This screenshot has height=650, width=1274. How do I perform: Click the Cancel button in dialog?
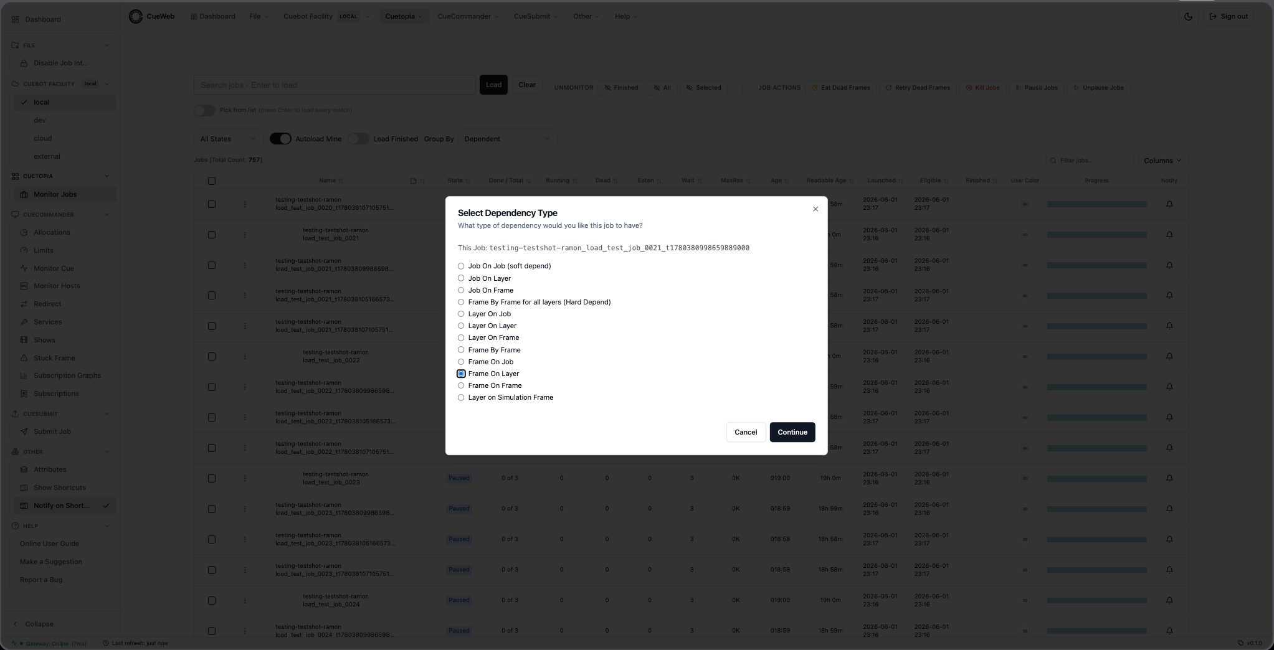click(x=746, y=432)
